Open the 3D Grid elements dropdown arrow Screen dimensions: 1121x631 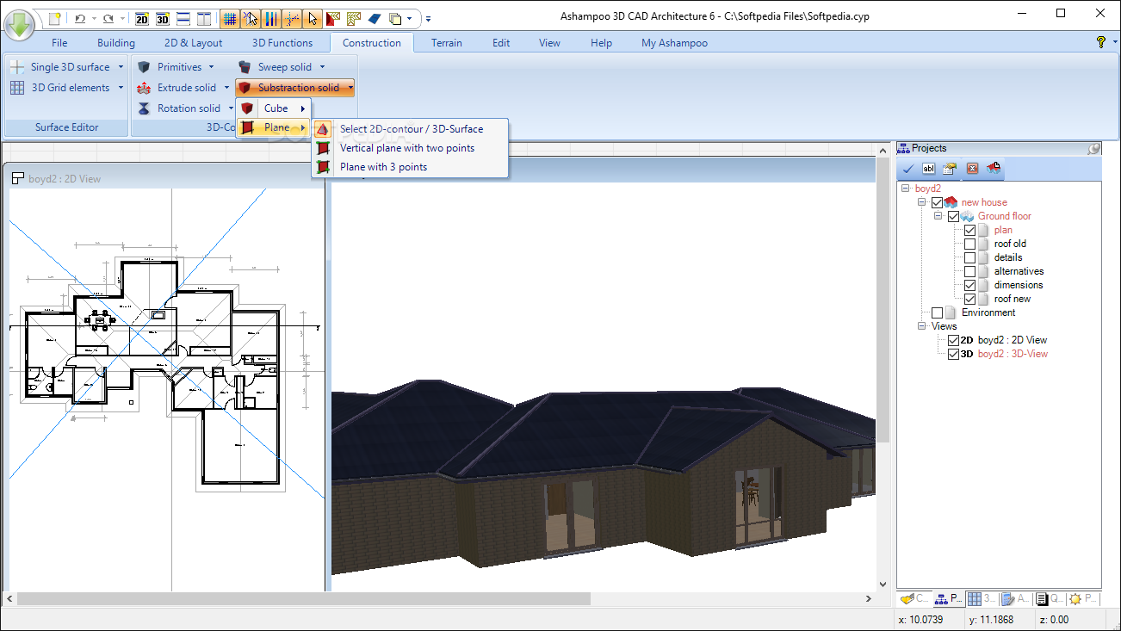(121, 88)
